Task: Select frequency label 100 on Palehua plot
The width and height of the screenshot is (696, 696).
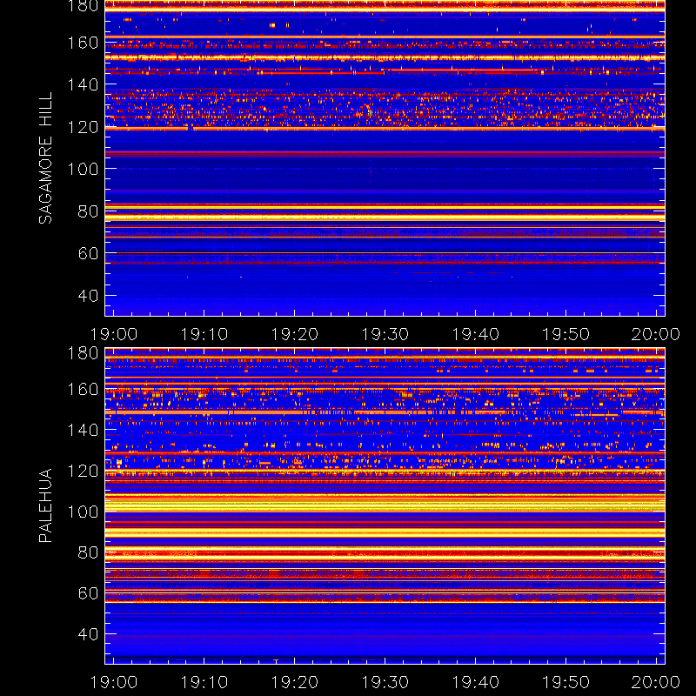Action: pyautogui.click(x=83, y=512)
